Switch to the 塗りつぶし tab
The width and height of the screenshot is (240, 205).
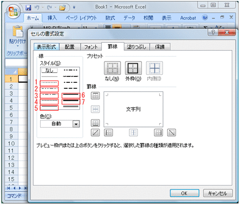point(136,47)
